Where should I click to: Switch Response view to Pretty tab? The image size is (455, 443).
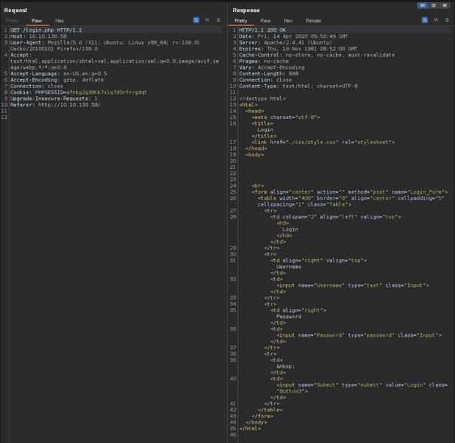tap(241, 21)
